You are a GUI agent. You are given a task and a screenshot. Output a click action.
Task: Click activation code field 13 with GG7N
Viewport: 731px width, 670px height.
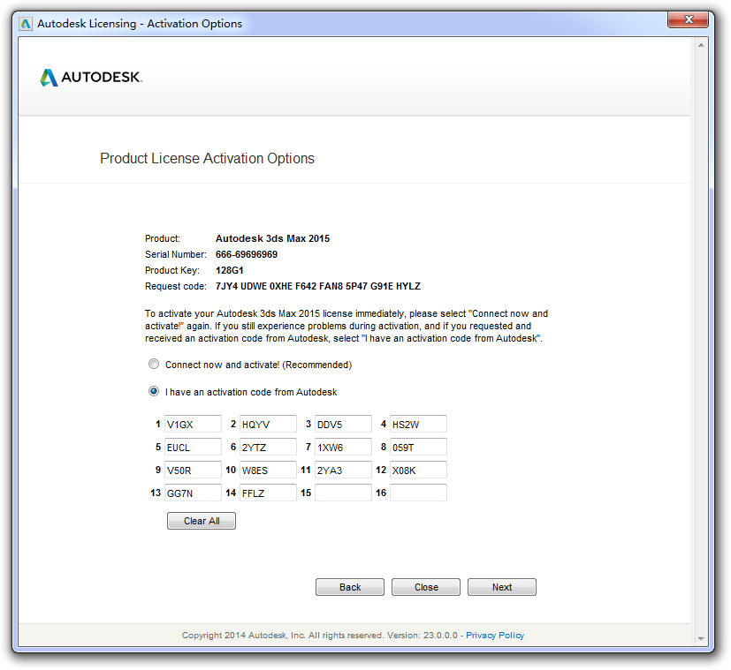(x=193, y=493)
